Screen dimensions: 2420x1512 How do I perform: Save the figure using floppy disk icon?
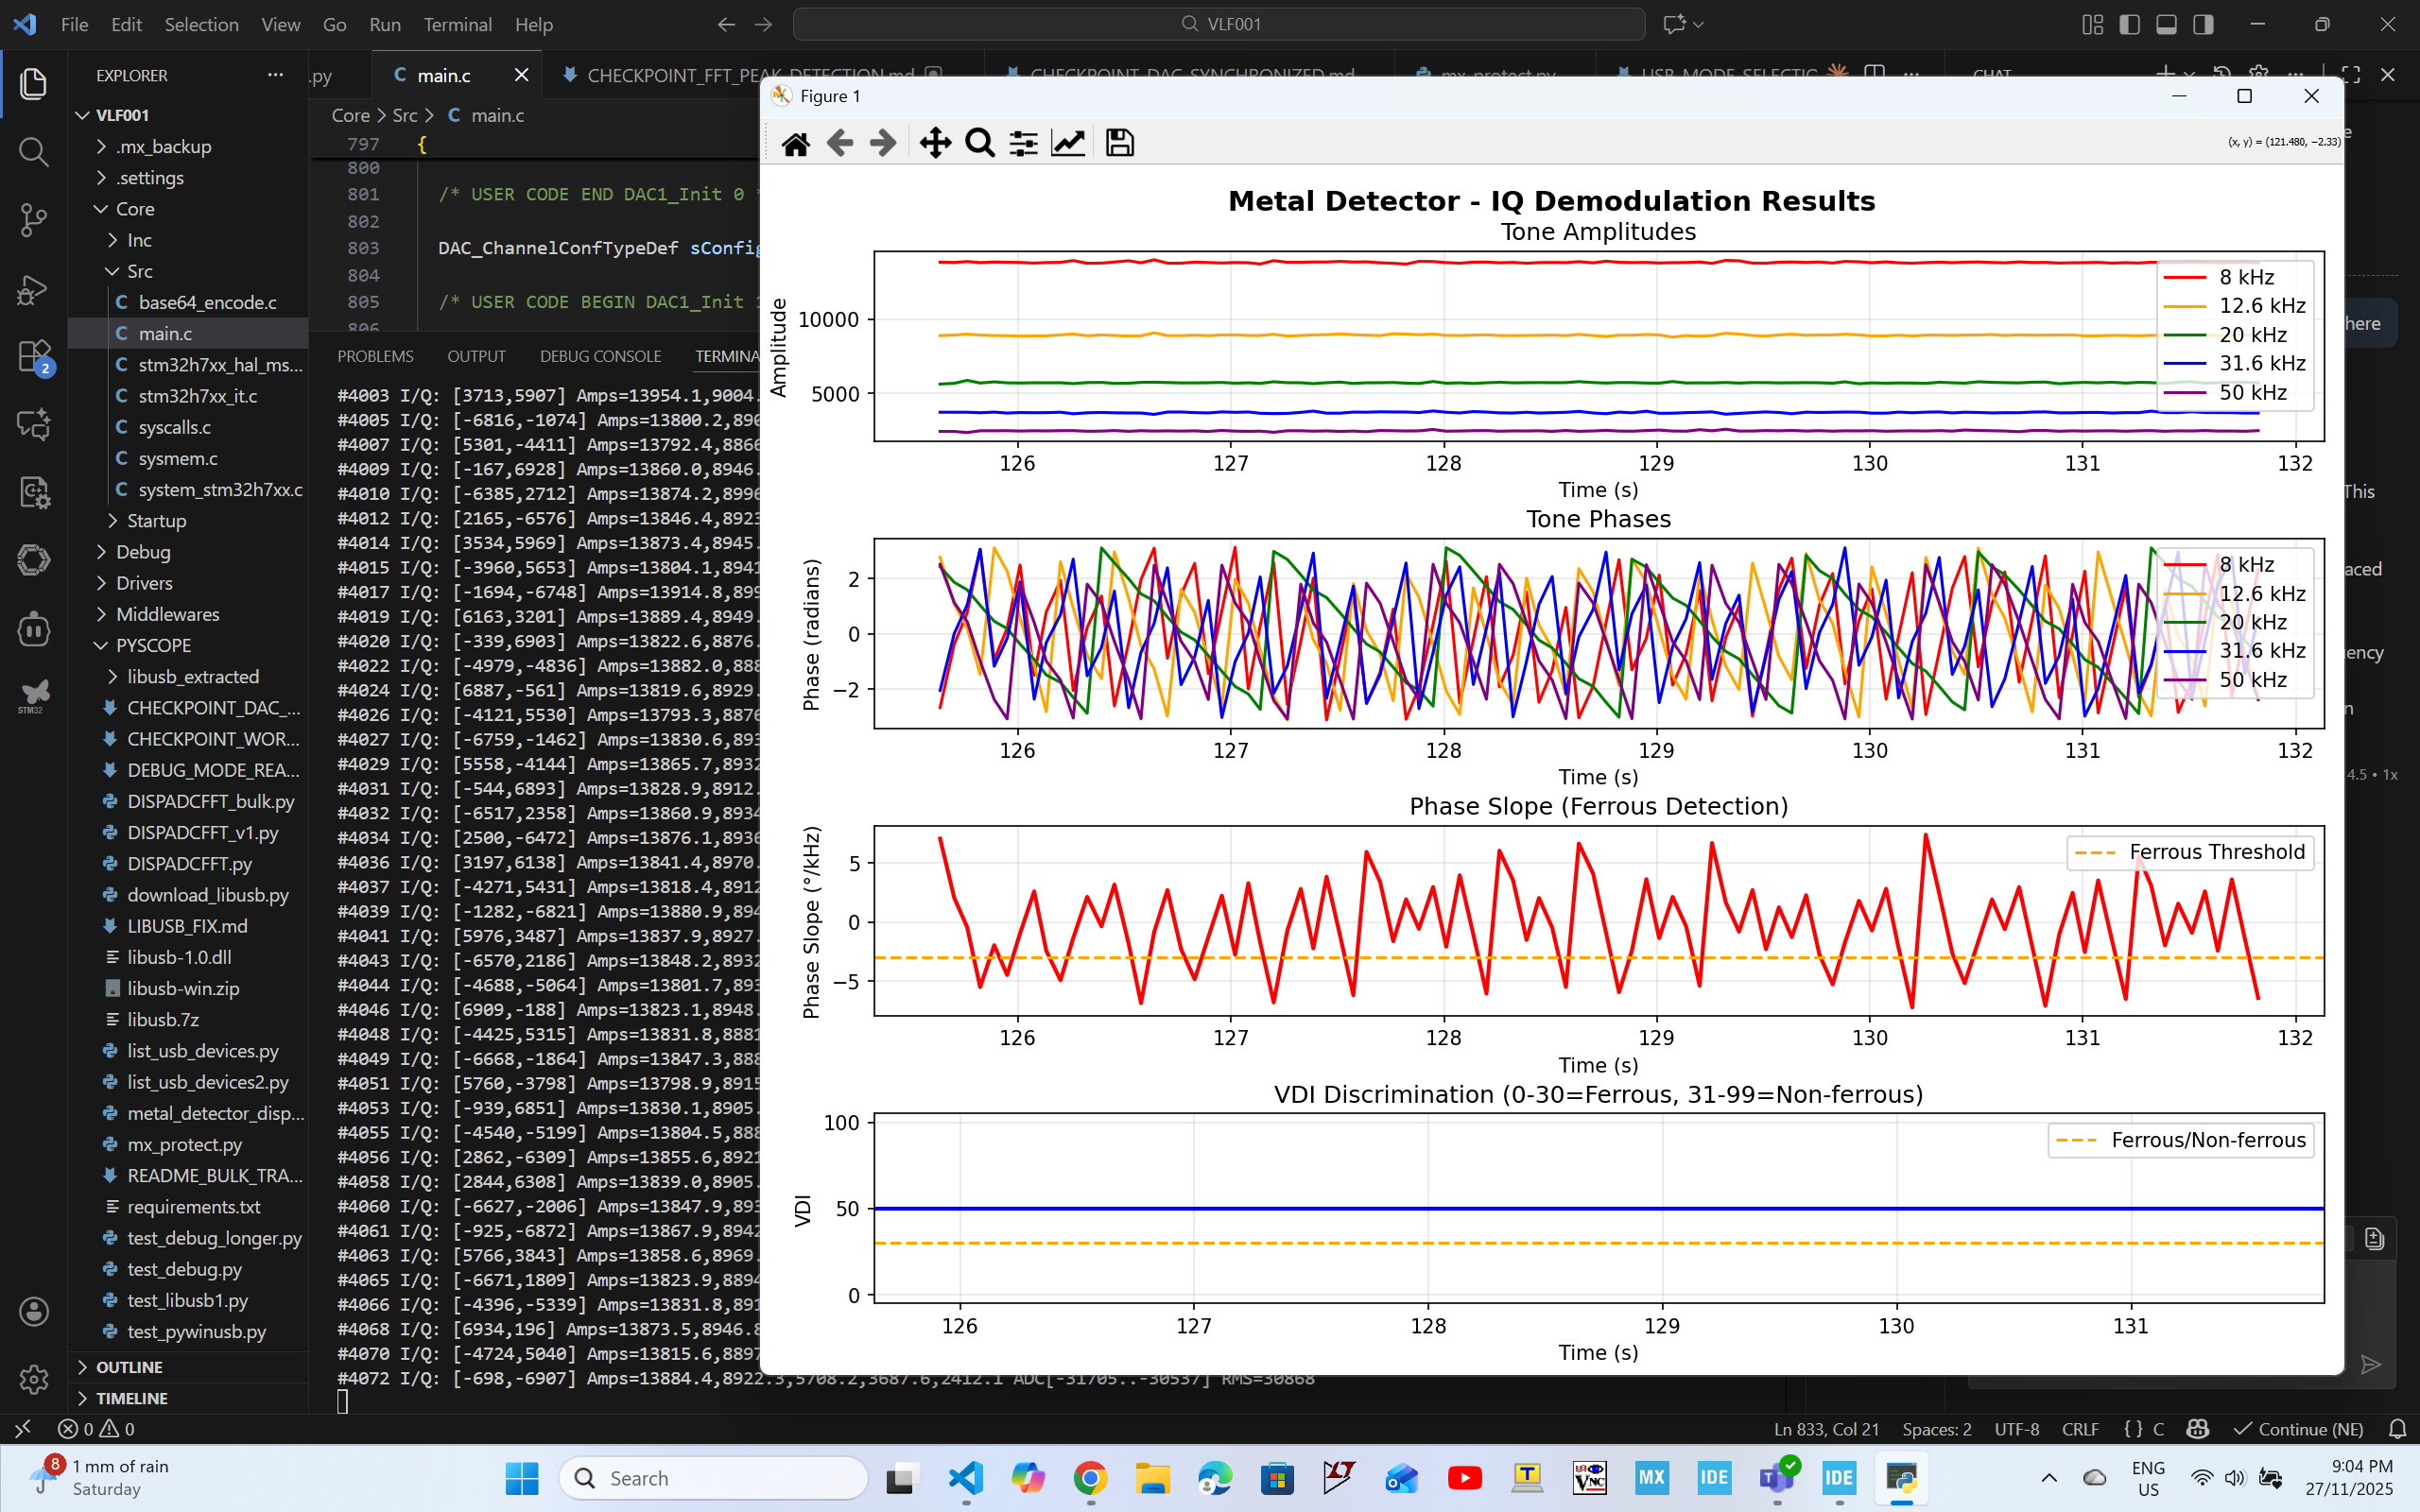[x=1119, y=143]
